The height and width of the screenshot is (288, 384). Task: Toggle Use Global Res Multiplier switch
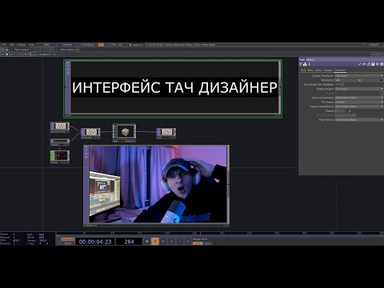pos(339,84)
